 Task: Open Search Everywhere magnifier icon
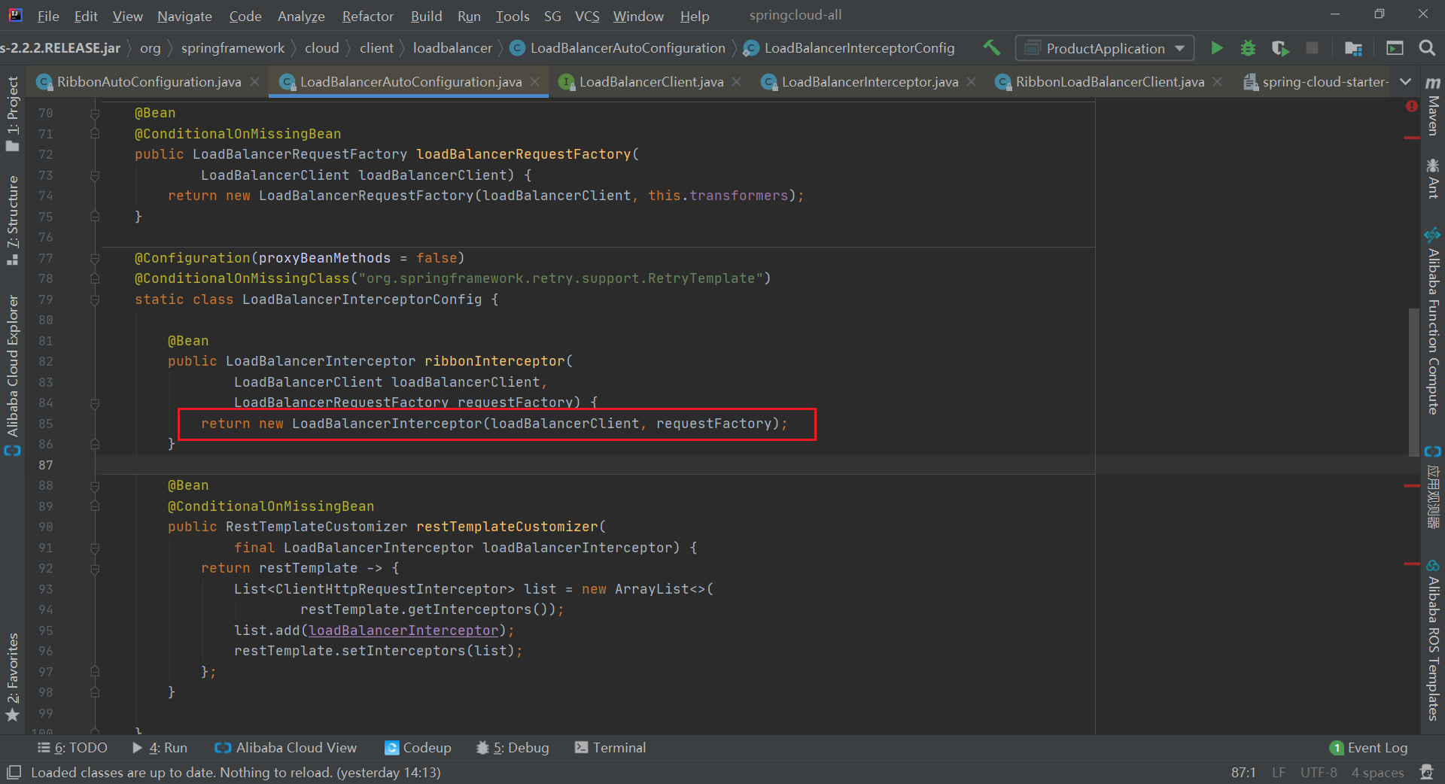[1426, 48]
